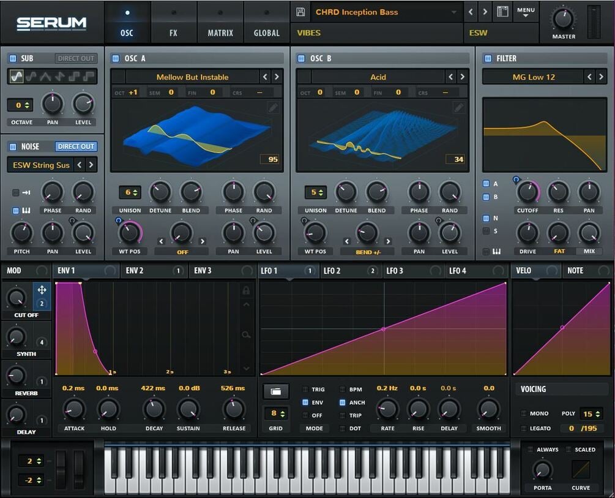Image resolution: width=615 pixels, height=498 pixels.
Task: Enable MONO voicing checkbox
Action: pos(523,413)
